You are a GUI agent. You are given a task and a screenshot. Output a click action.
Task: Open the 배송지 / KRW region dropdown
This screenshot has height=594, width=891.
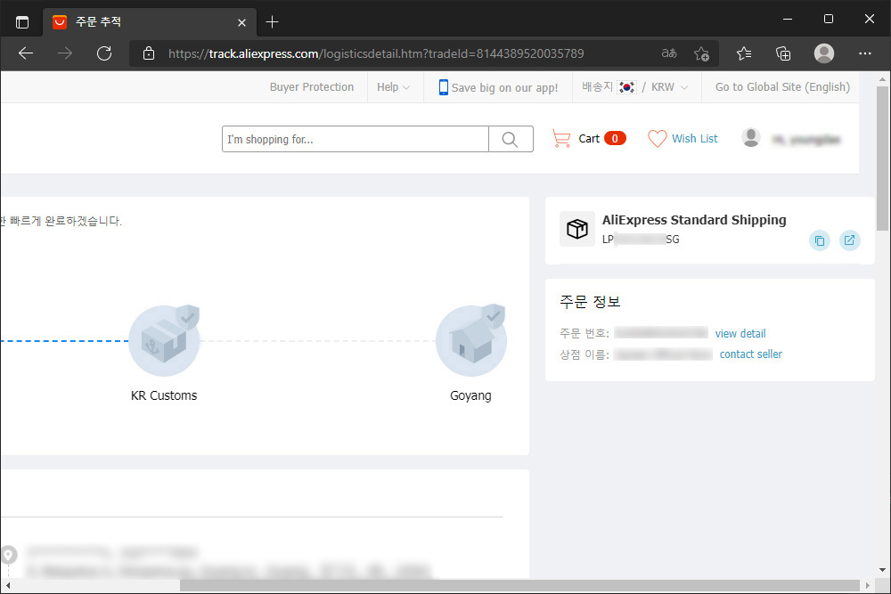[634, 87]
